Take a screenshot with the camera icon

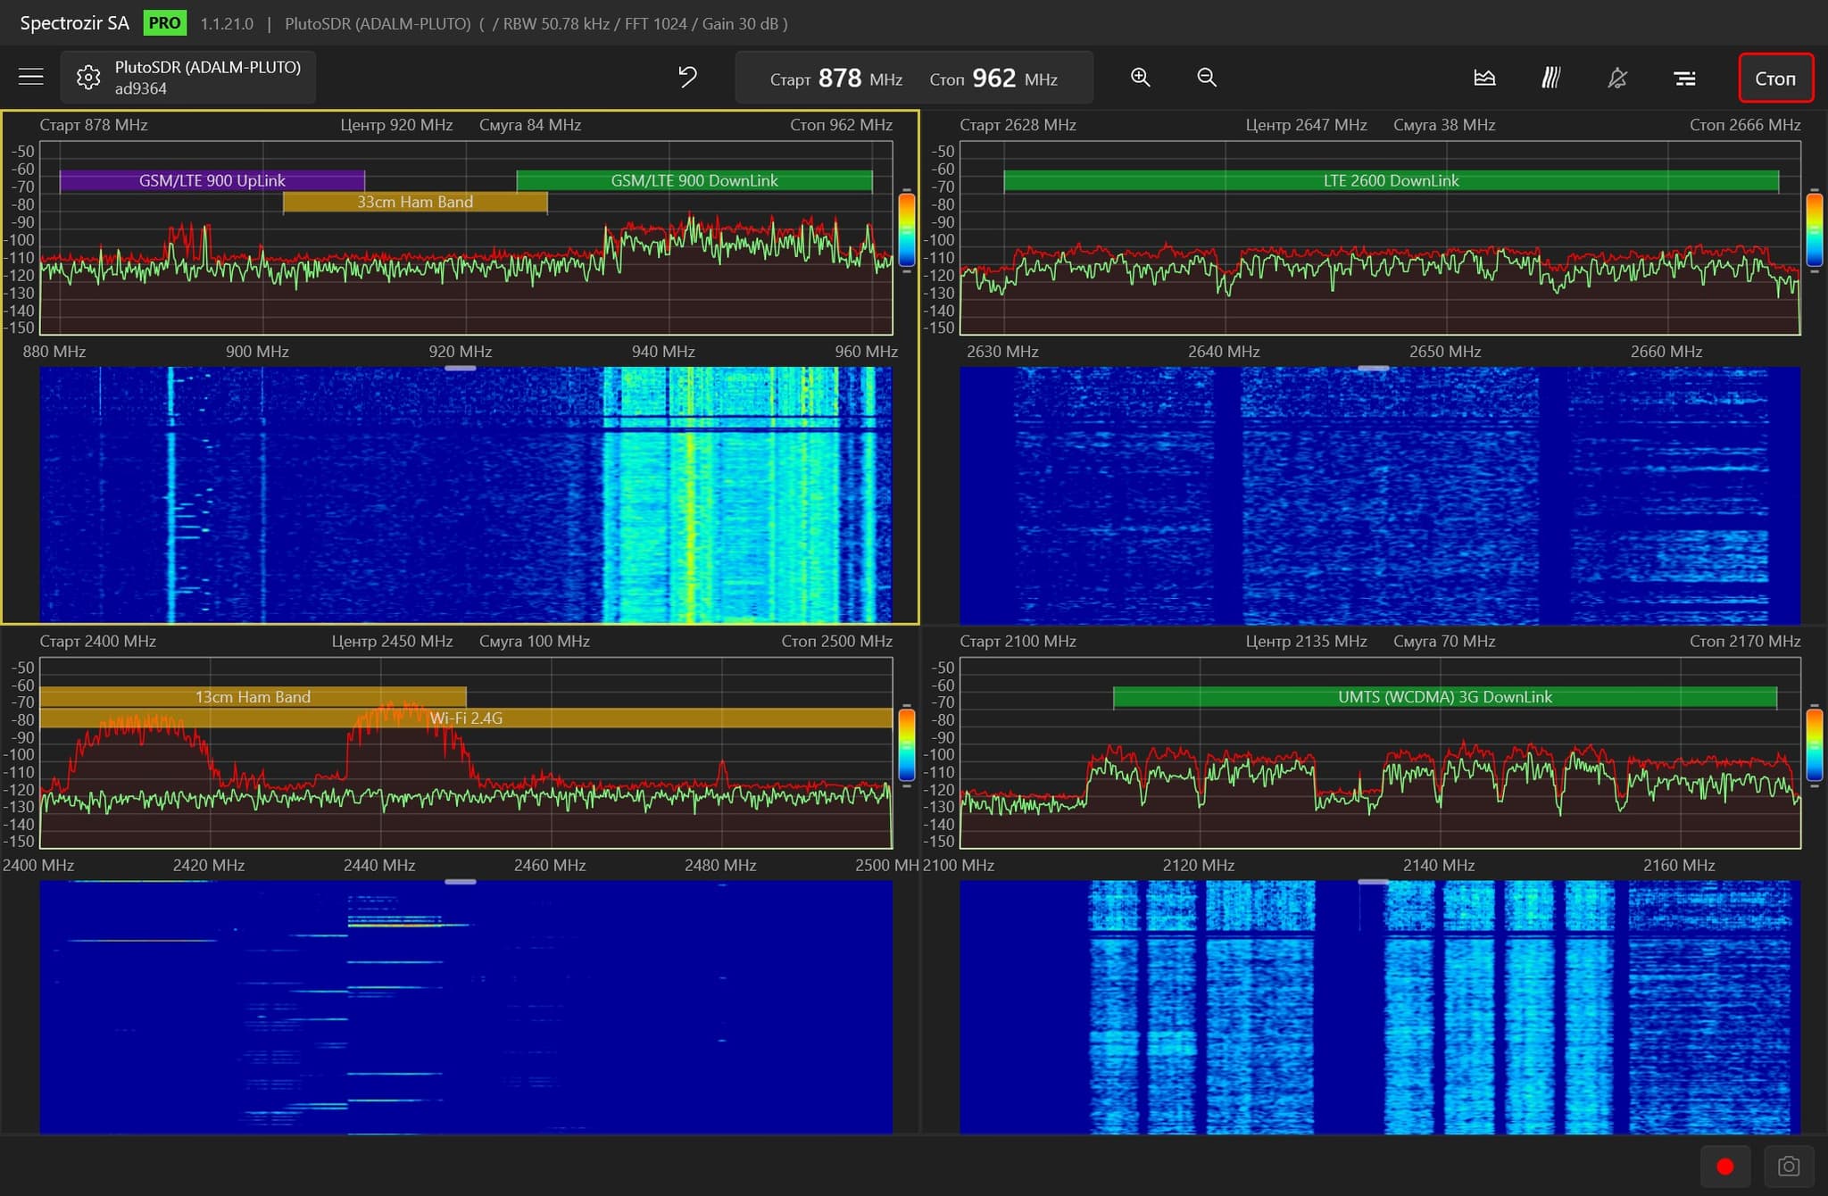point(1788,1167)
